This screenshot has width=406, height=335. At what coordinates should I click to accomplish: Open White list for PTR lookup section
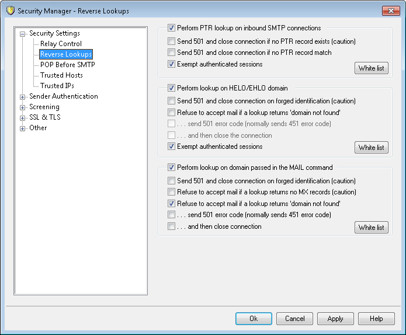coord(371,68)
